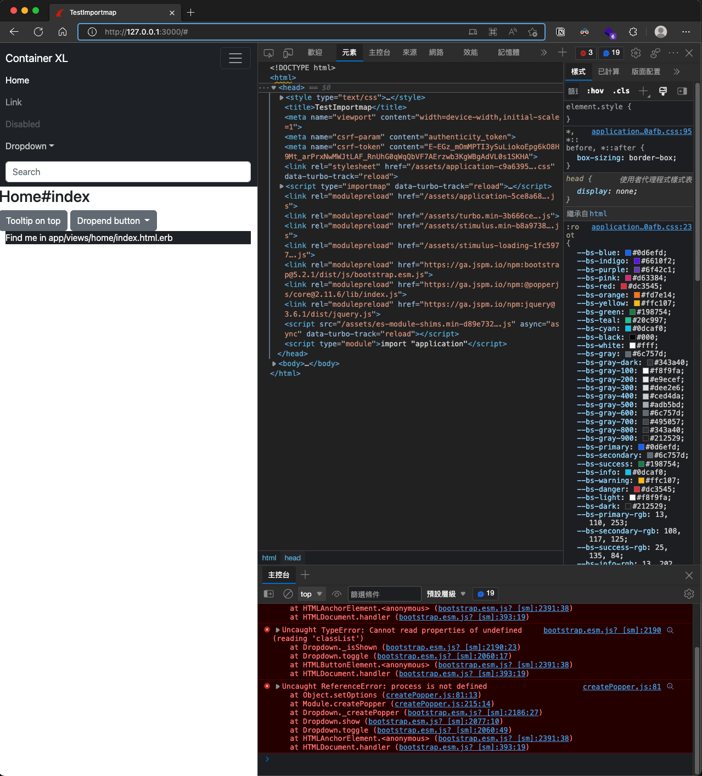
Task: Show more DevTools tabs chevron
Action: [x=543, y=53]
